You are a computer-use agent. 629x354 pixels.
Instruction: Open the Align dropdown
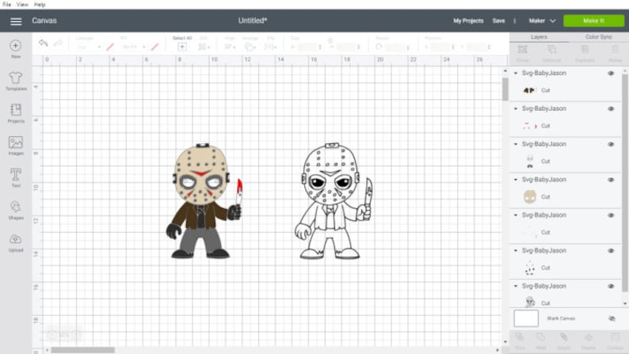point(230,47)
